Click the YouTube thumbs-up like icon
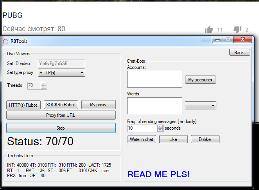This screenshot has width=259, height=190. (x=209, y=30)
